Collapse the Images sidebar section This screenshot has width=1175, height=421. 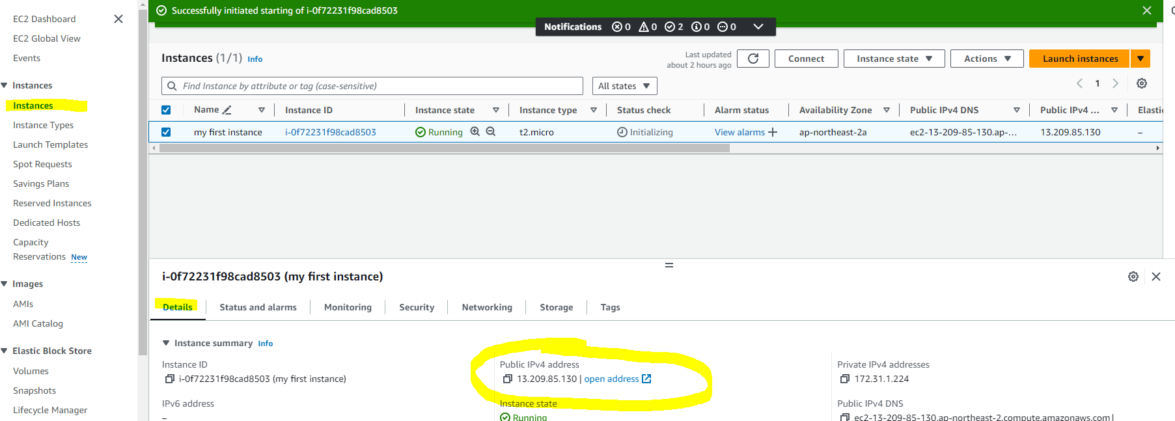click(5, 284)
